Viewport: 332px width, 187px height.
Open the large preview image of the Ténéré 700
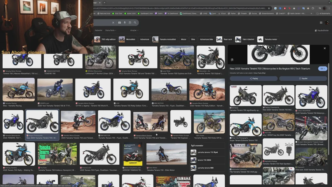click(x=279, y=54)
